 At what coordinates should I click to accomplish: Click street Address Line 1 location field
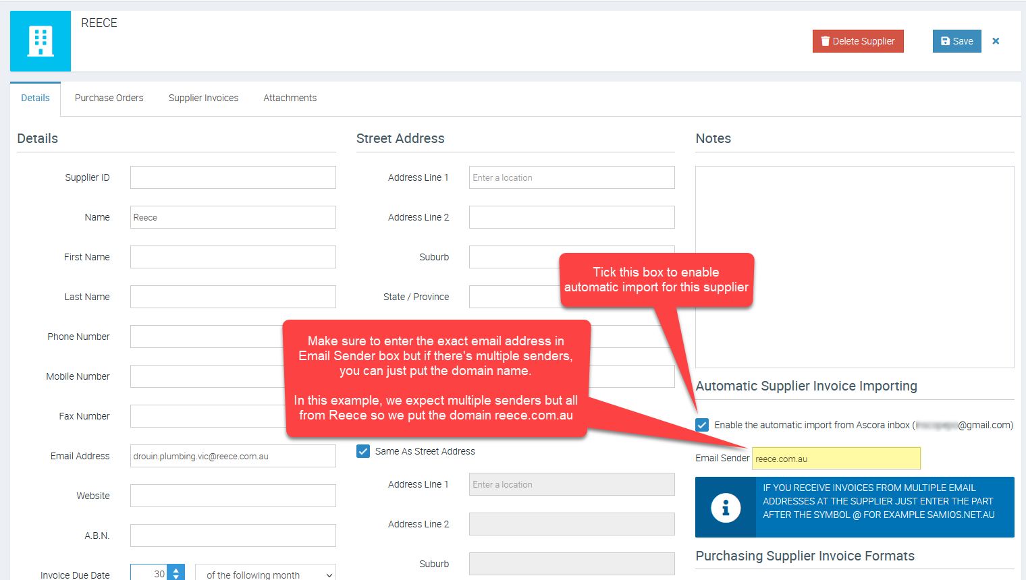(x=572, y=177)
